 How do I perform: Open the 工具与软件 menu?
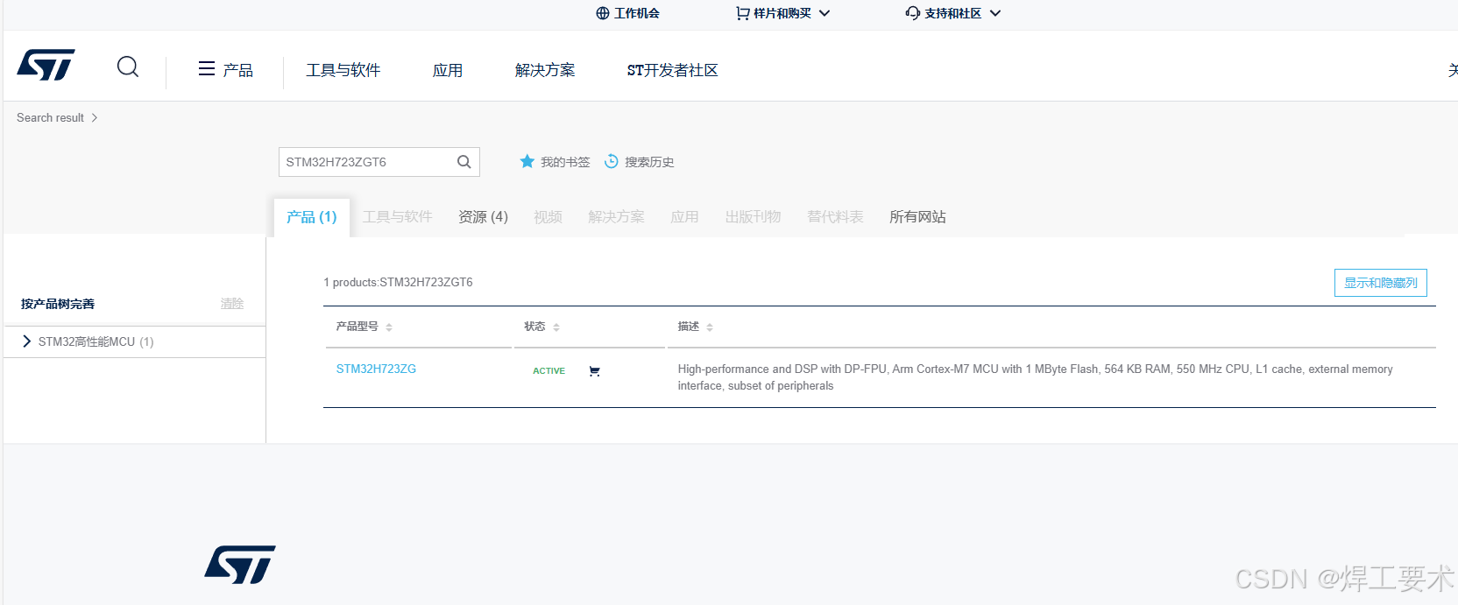(x=343, y=70)
